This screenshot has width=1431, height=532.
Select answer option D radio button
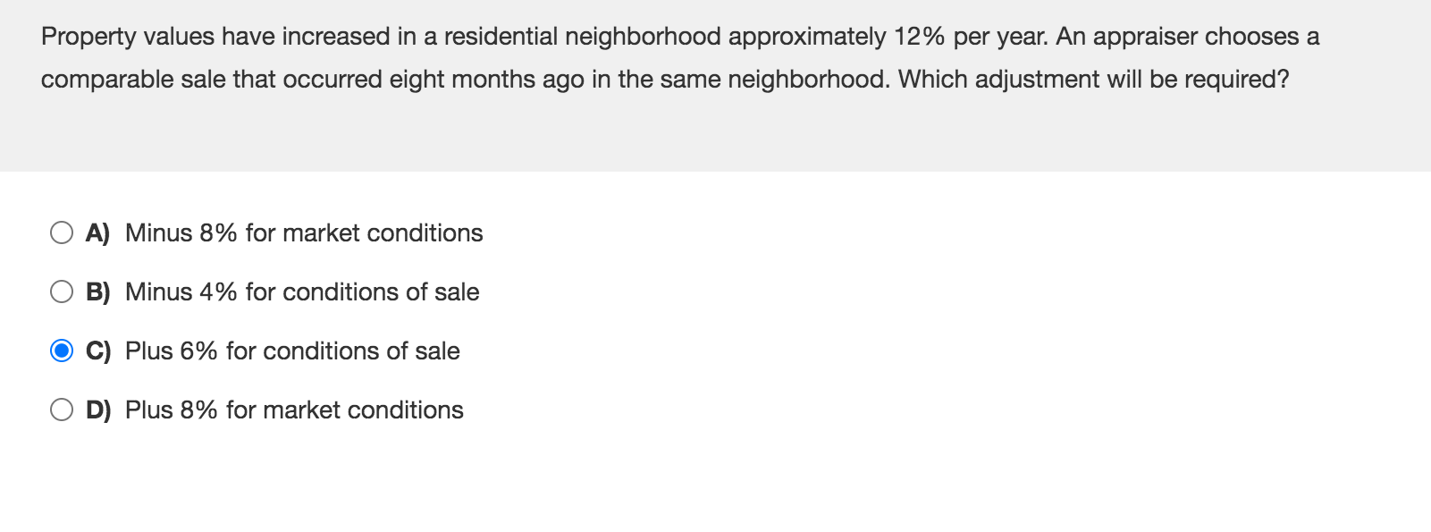pyautogui.click(x=62, y=410)
